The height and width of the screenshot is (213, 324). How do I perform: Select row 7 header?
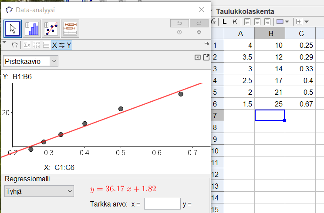(x=217, y=116)
